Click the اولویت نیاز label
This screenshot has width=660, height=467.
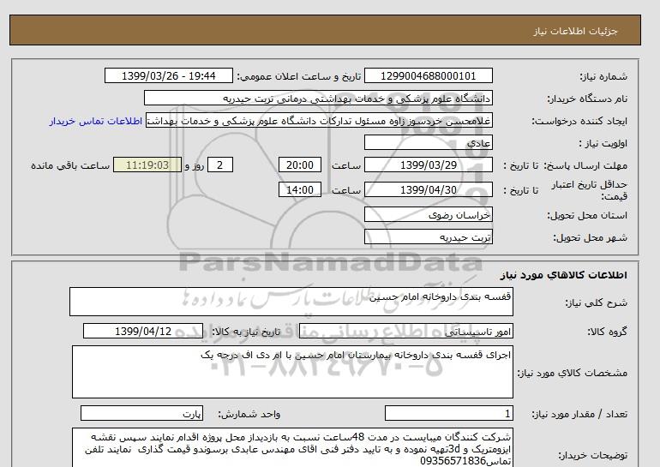tap(603, 143)
